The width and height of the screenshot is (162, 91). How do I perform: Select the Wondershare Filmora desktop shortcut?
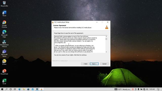pos(4,43)
